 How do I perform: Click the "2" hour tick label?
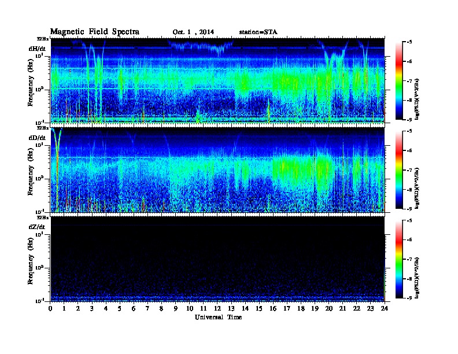78,309
